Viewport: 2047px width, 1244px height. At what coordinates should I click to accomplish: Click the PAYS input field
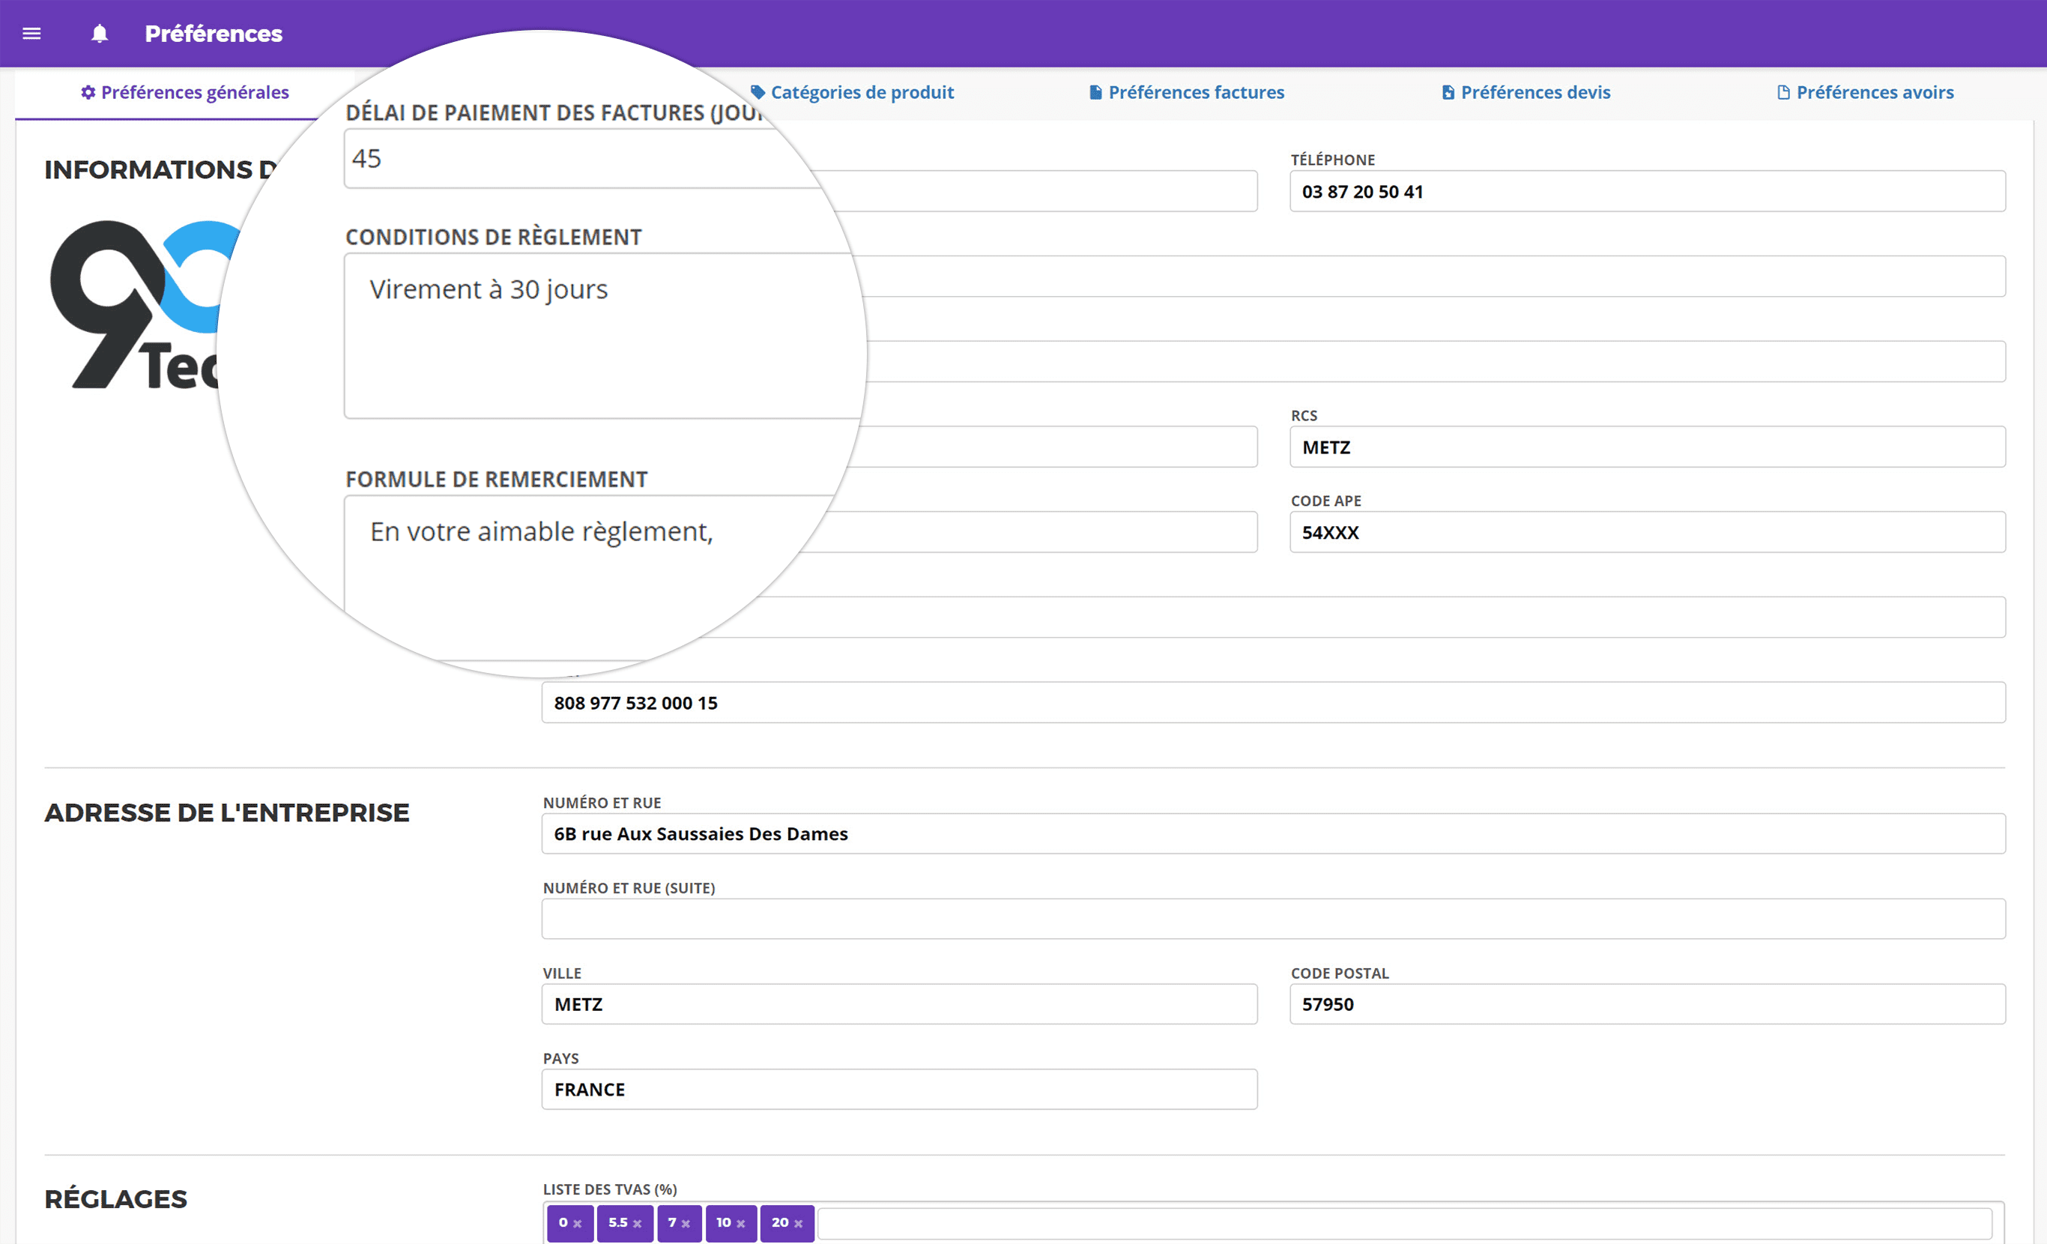click(898, 1089)
